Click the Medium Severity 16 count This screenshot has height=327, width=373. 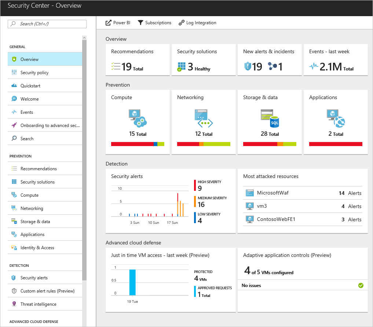(x=201, y=204)
